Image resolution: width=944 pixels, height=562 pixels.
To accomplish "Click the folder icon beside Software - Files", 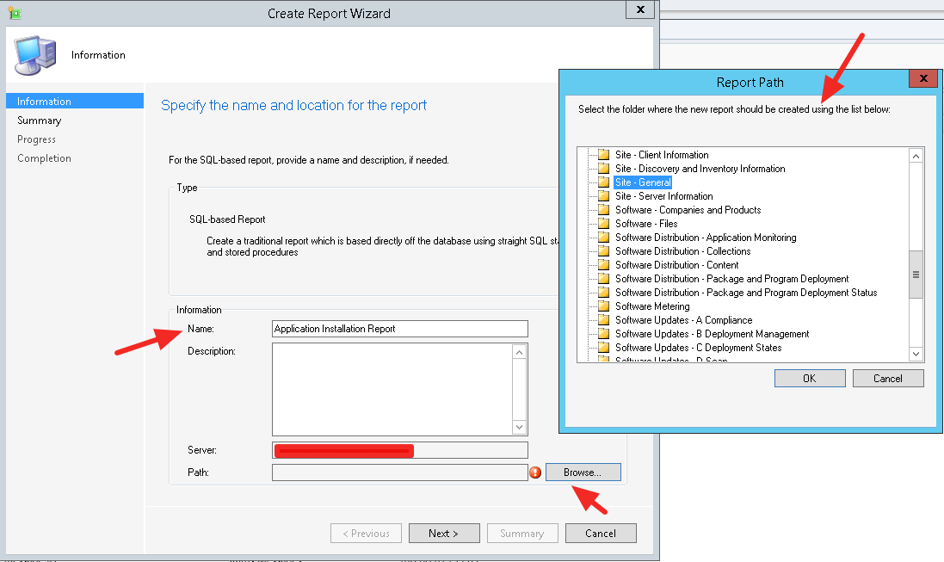I will pos(603,224).
